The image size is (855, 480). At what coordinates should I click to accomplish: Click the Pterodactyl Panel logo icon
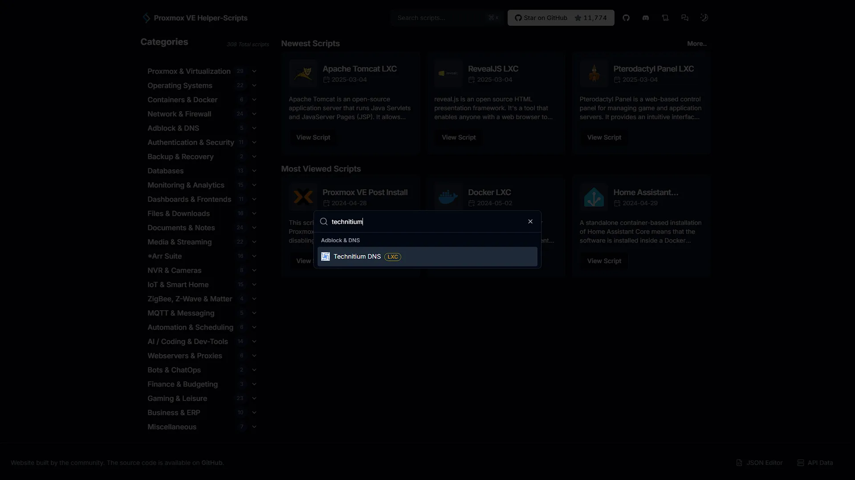click(594, 73)
